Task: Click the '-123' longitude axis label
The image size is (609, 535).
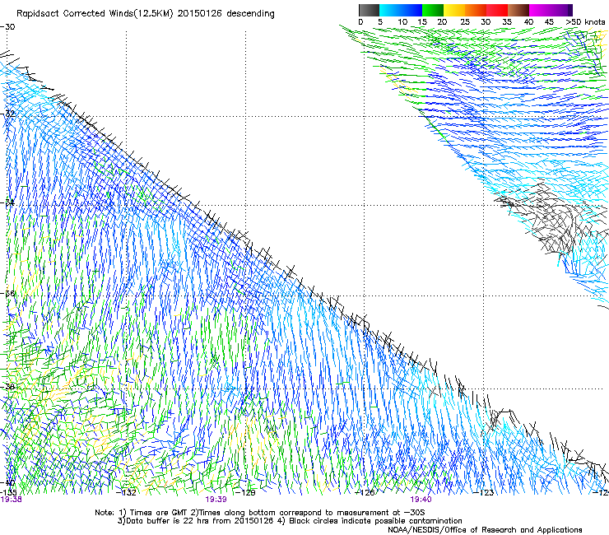Action: [484, 493]
